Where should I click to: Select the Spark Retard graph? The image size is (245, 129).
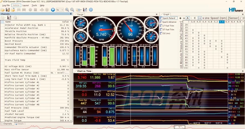pyautogui.click(x=169, y=18)
